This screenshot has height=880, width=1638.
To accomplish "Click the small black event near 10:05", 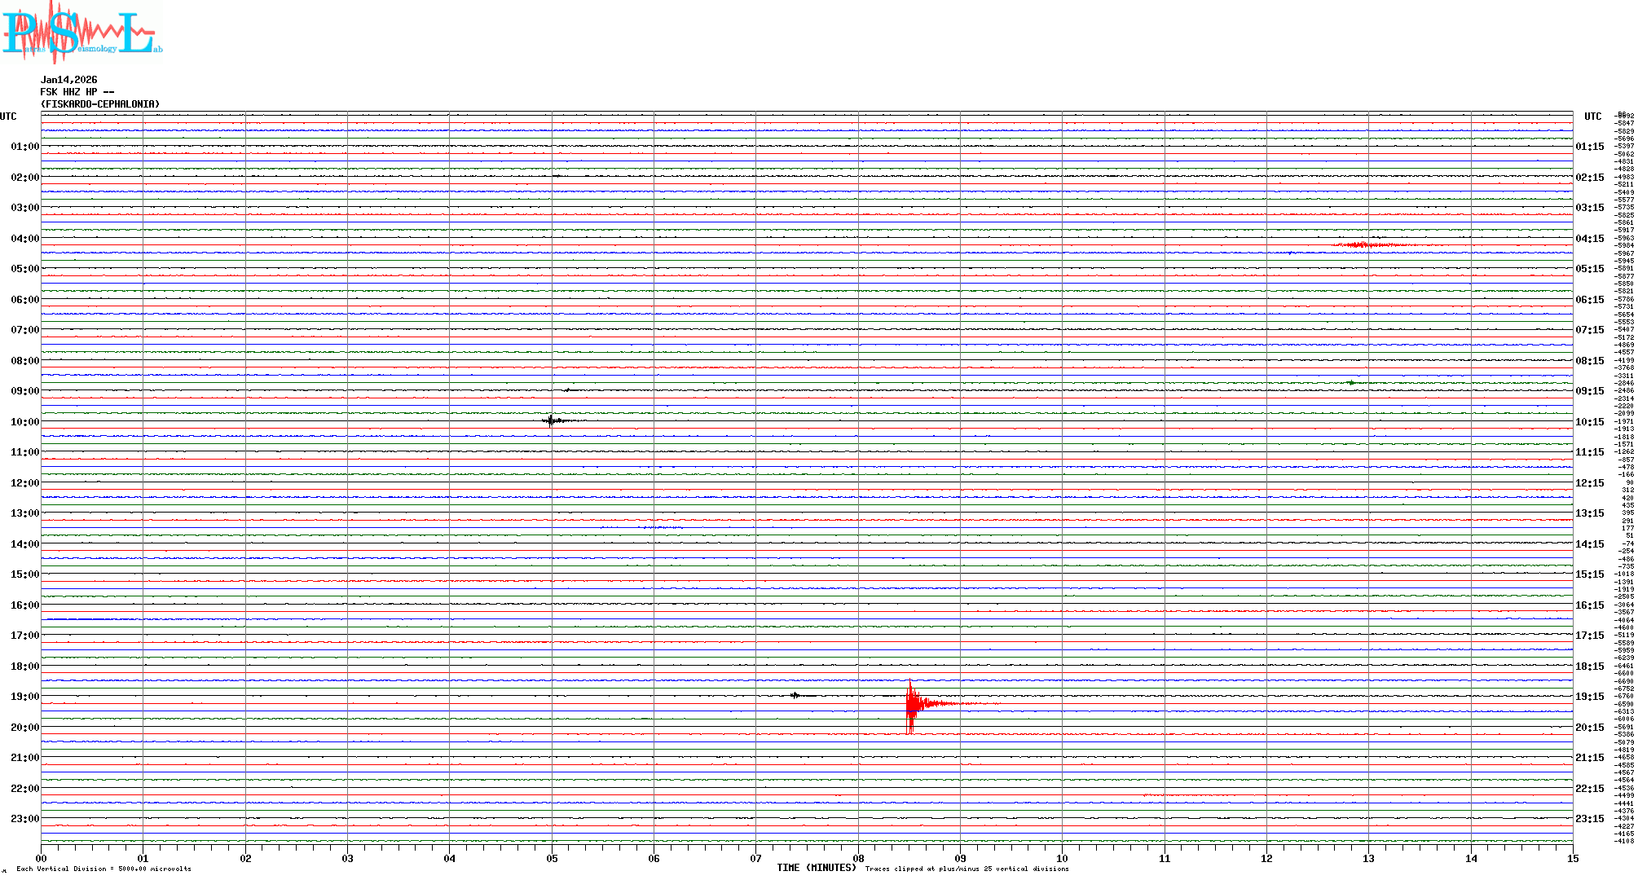I will click(x=553, y=420).
